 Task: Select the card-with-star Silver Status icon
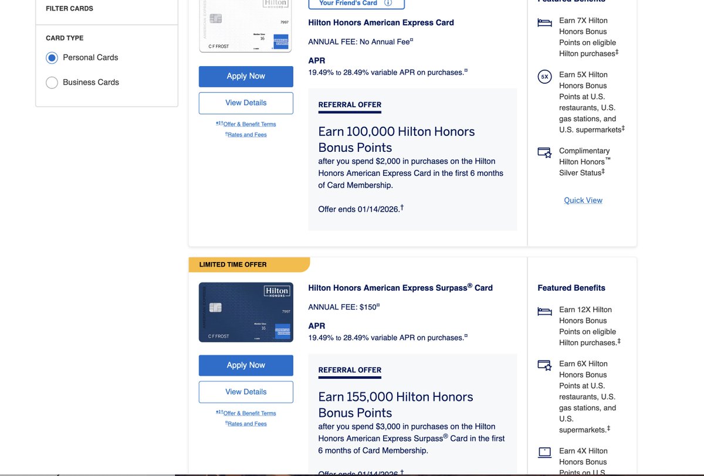point(544,153)
